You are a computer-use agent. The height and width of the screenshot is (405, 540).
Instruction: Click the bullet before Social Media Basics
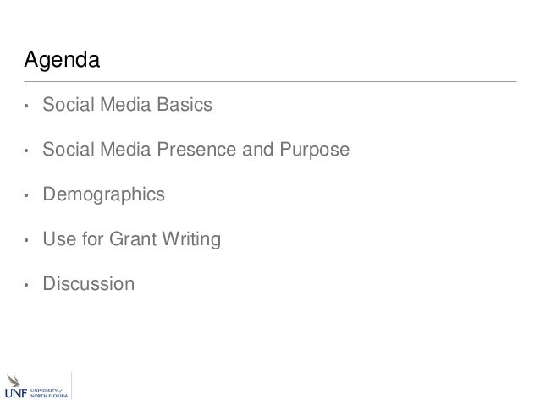click(26, 108)
